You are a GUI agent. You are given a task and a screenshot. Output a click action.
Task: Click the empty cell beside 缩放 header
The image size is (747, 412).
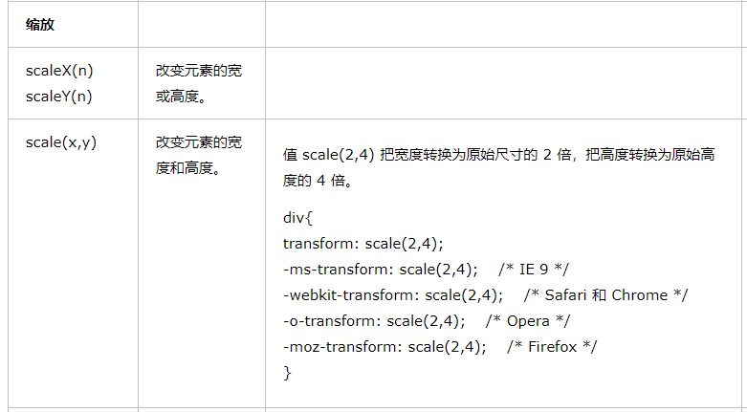coord(202,24)
